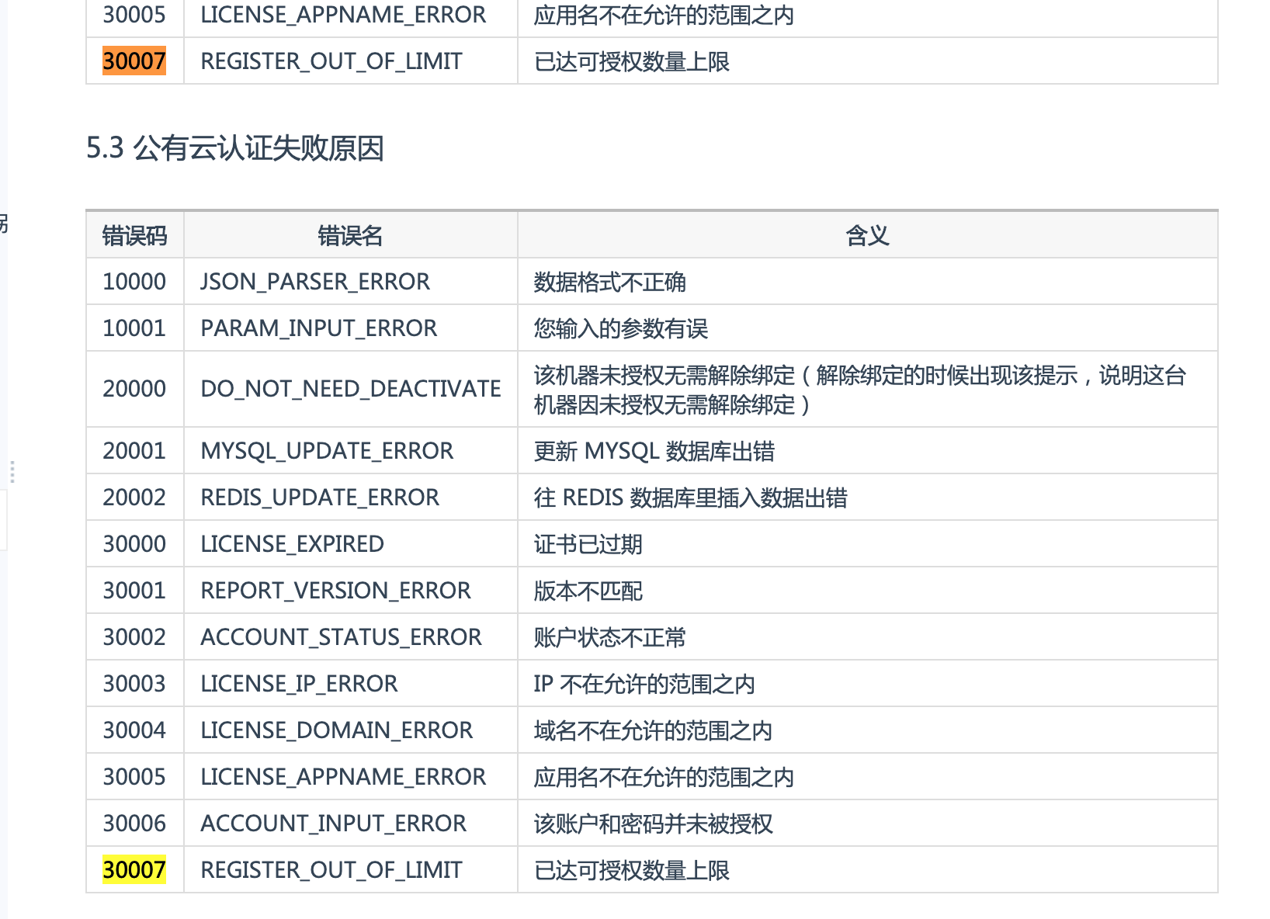Click the orange highlighted 30007 code
1270x919 pixels.
(x=134, y=61)
